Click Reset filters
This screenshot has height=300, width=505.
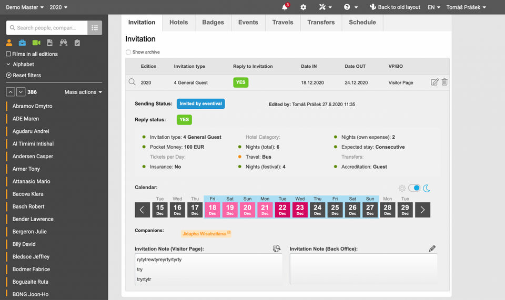24,75
